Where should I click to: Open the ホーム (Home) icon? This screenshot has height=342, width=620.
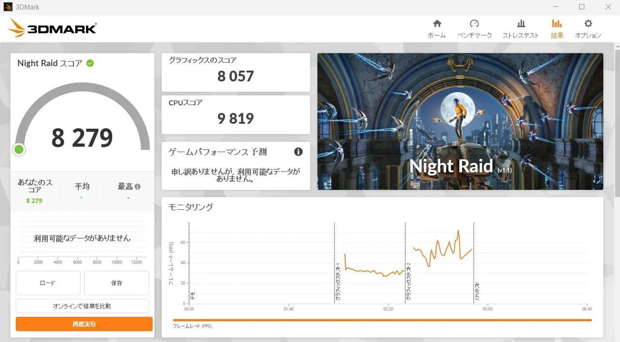click(437, 24)
